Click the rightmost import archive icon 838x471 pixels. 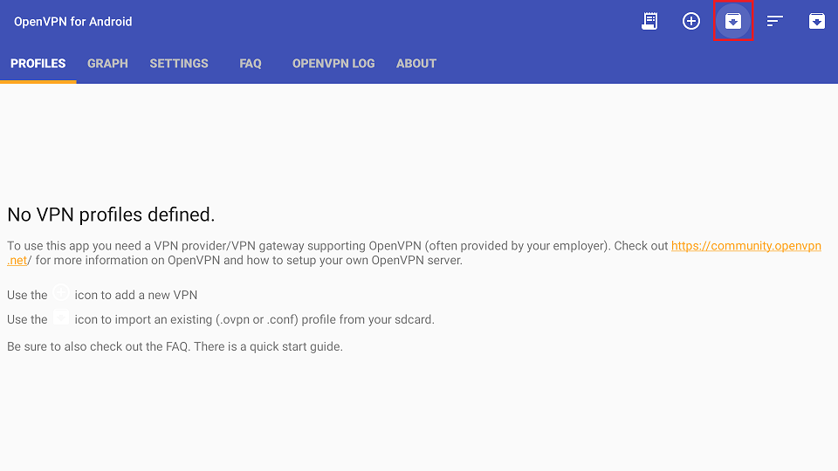817,21
